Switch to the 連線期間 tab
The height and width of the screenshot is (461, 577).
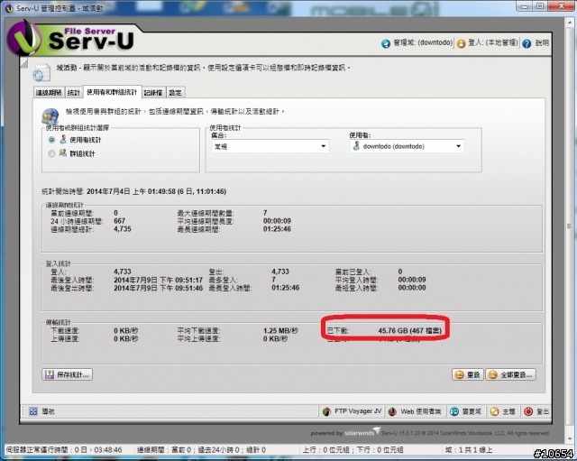coord(49,92)
